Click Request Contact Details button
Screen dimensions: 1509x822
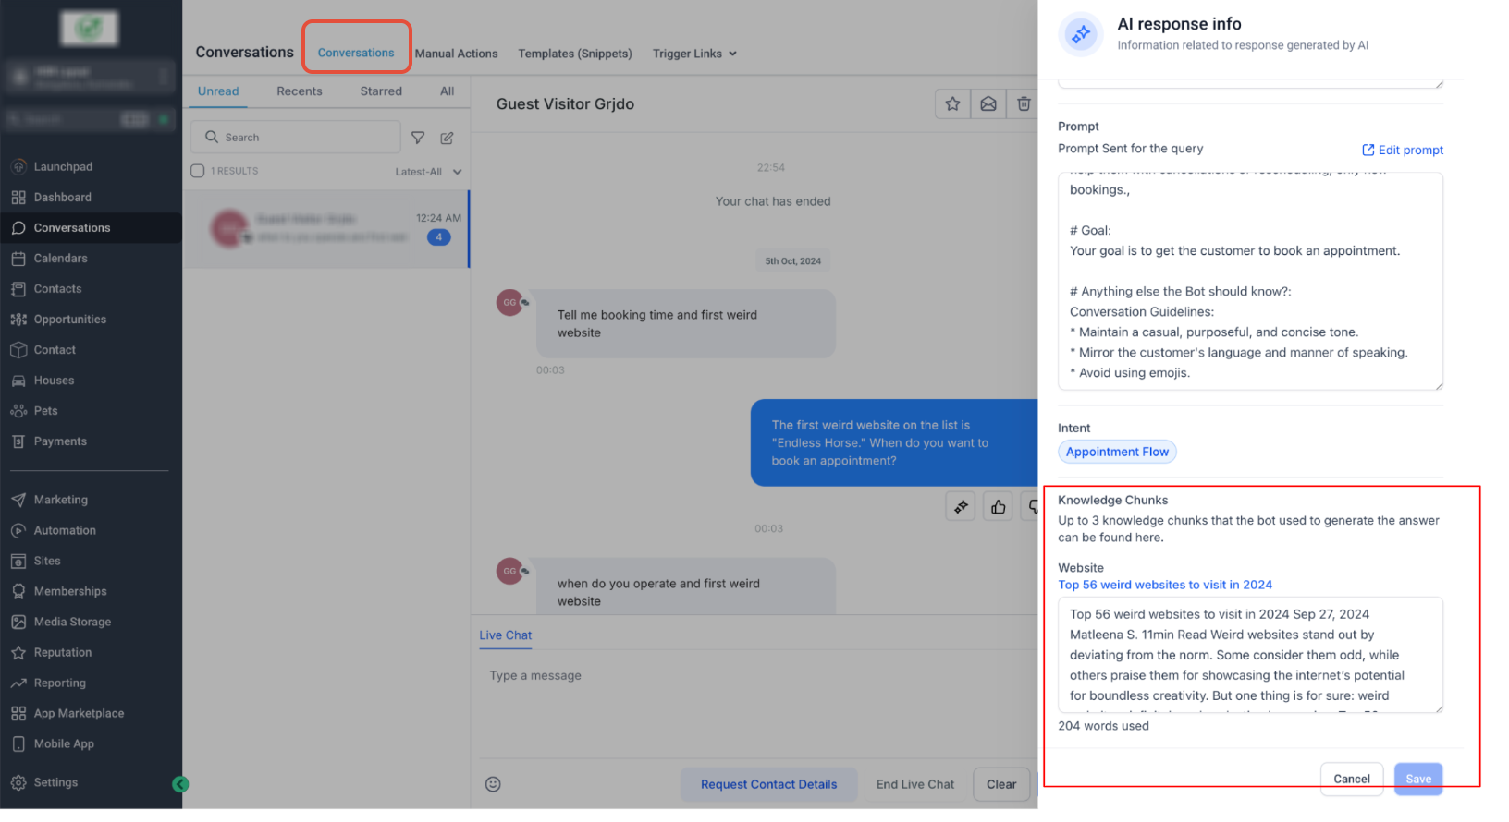768,784
